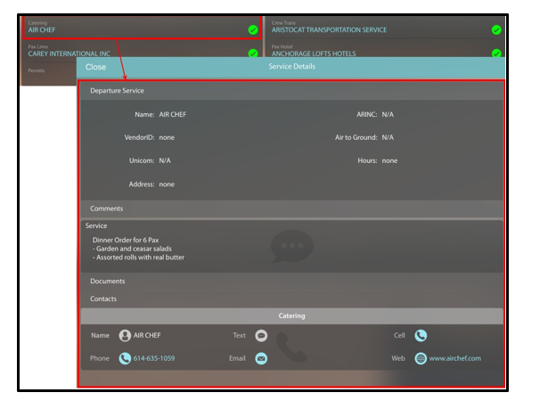The width and height of the screenshot is (548, 409).
Task: Tap the Web globe icon
Action: tap(421, 358)
